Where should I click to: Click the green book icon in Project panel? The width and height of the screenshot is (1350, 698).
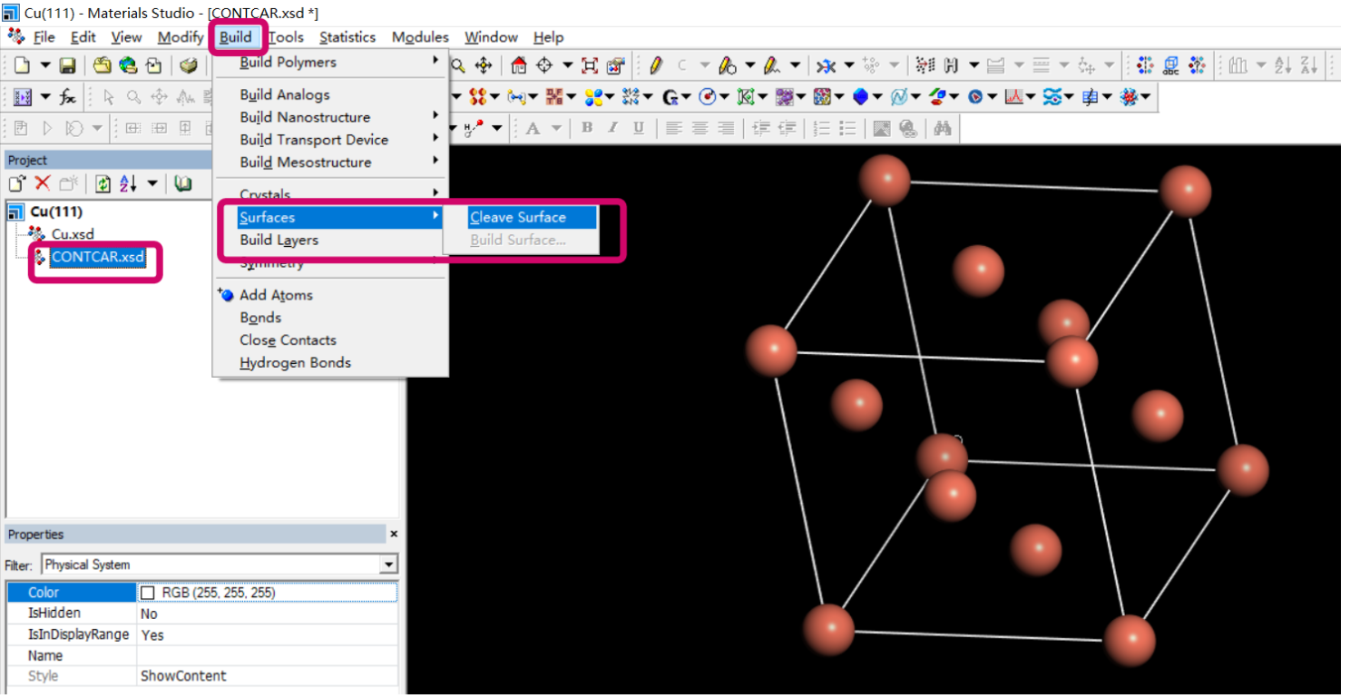(183, 184)
